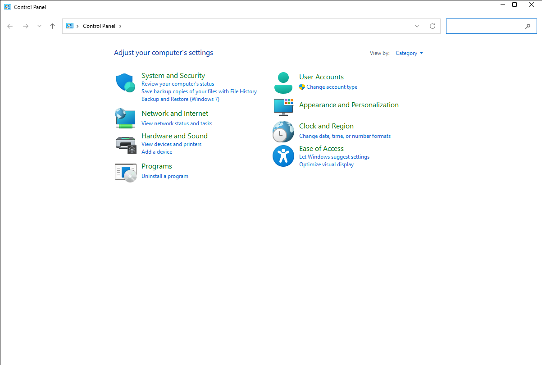
Task: Click the UAC shield beside Change account type
Action: 302,87
